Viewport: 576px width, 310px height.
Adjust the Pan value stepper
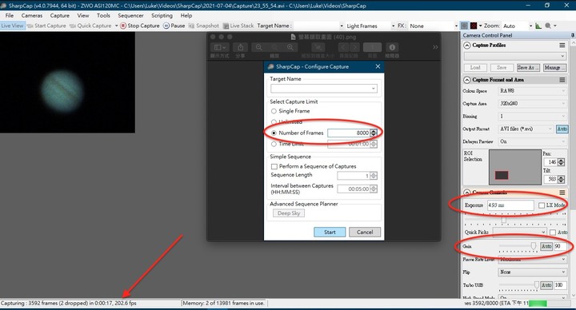coord(561,162)
